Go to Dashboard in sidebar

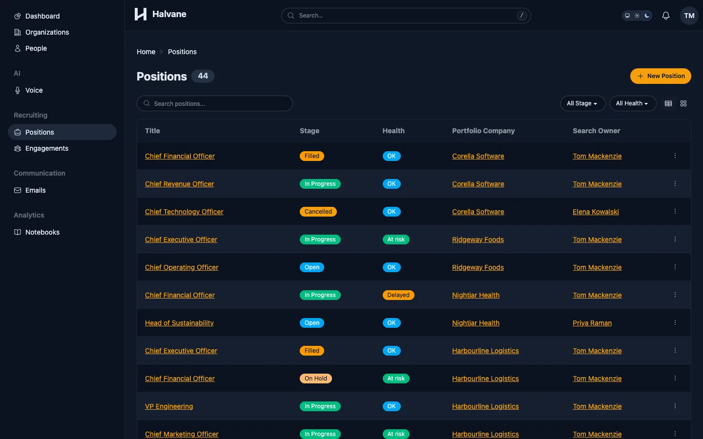pos(62,16)
